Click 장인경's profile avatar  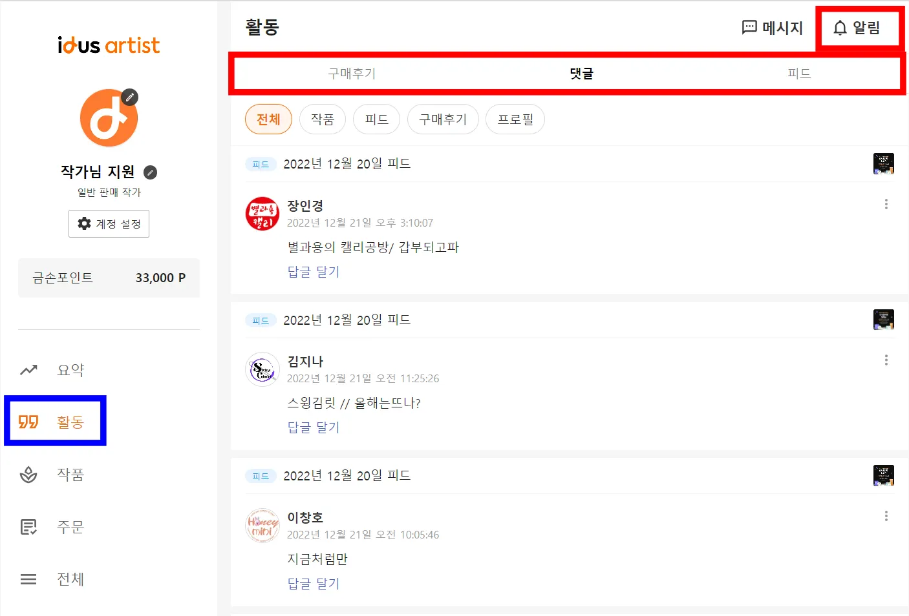tap(262, 214)
